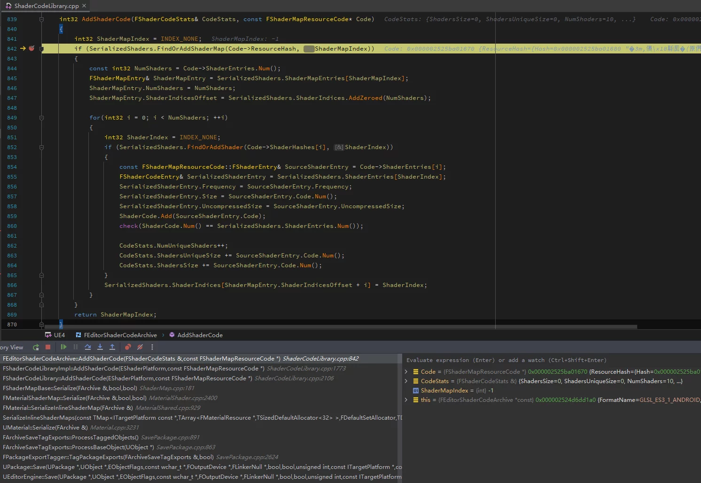Expand the Code variable in watches
Screen dimensions: 701x483
click(x=406, y=372)
